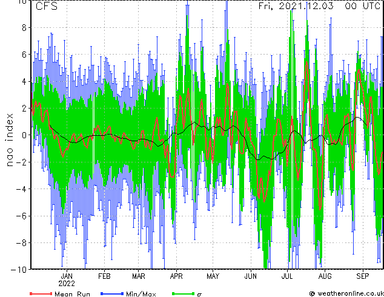Click the green sigma legend line
The height and width of the screenshot is (297, 384).
[184, 293]
